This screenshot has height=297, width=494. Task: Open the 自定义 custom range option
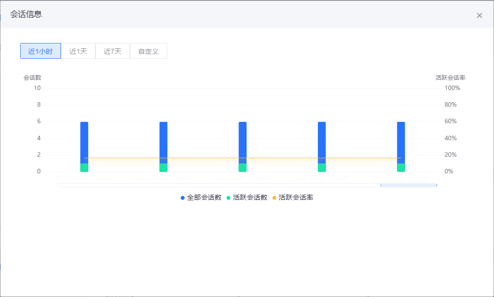click(148, 51)
